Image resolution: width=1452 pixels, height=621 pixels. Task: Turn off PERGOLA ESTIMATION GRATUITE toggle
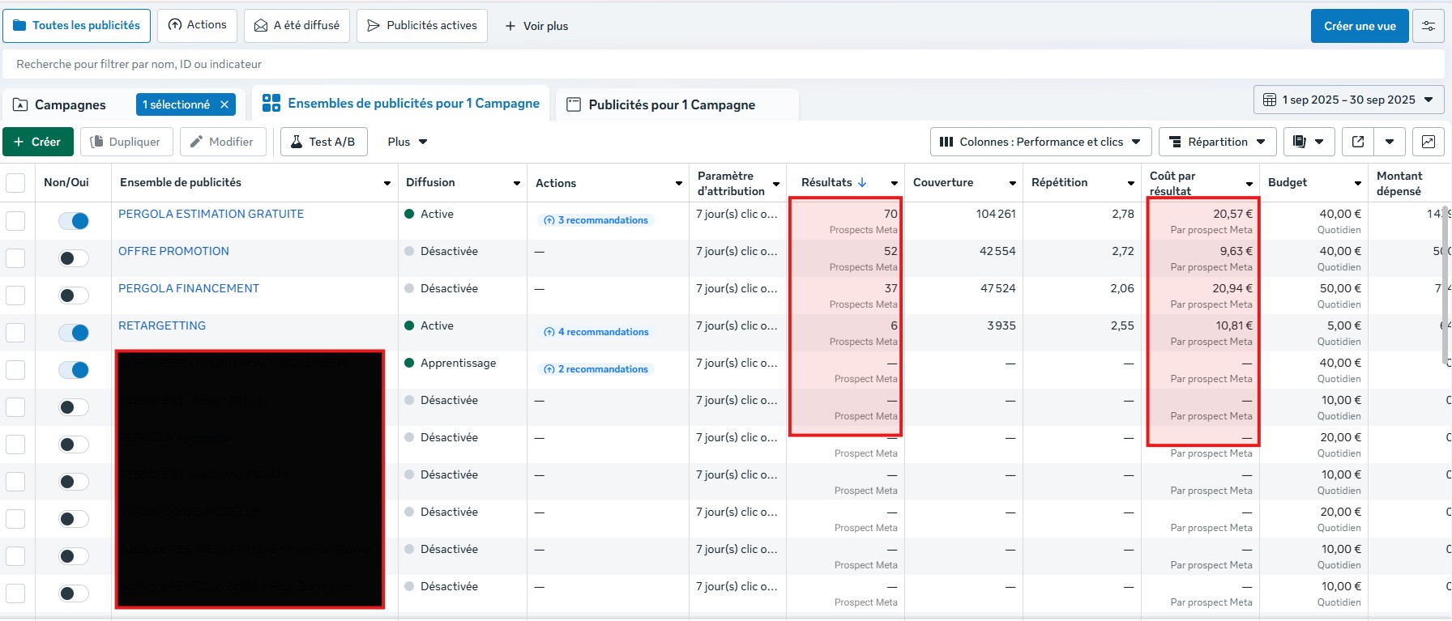pyautogui.click(x=74, y=221)
